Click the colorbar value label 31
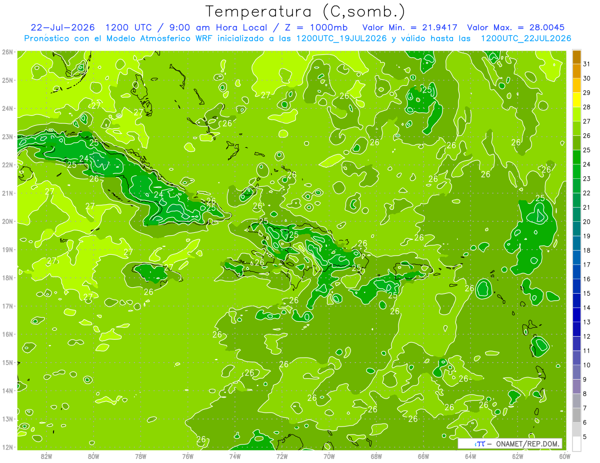 point(587,64)
